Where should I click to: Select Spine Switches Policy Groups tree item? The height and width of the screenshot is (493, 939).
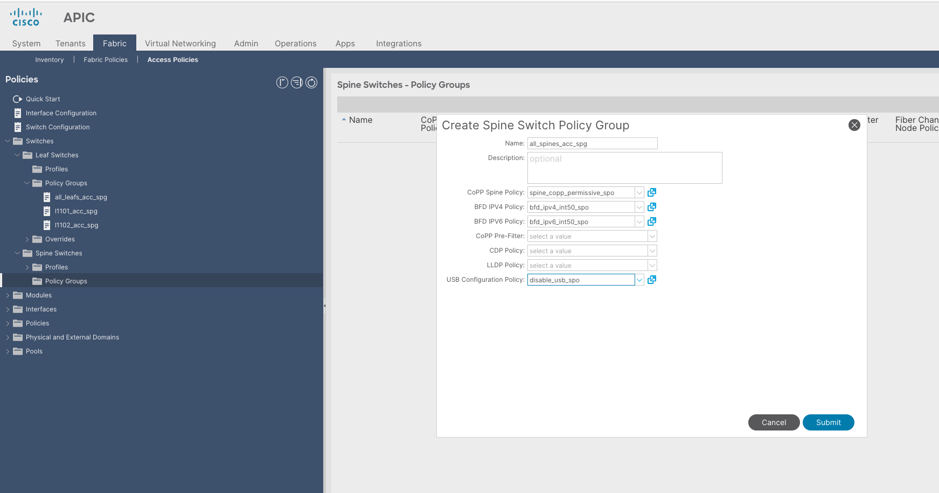point(162,281)
